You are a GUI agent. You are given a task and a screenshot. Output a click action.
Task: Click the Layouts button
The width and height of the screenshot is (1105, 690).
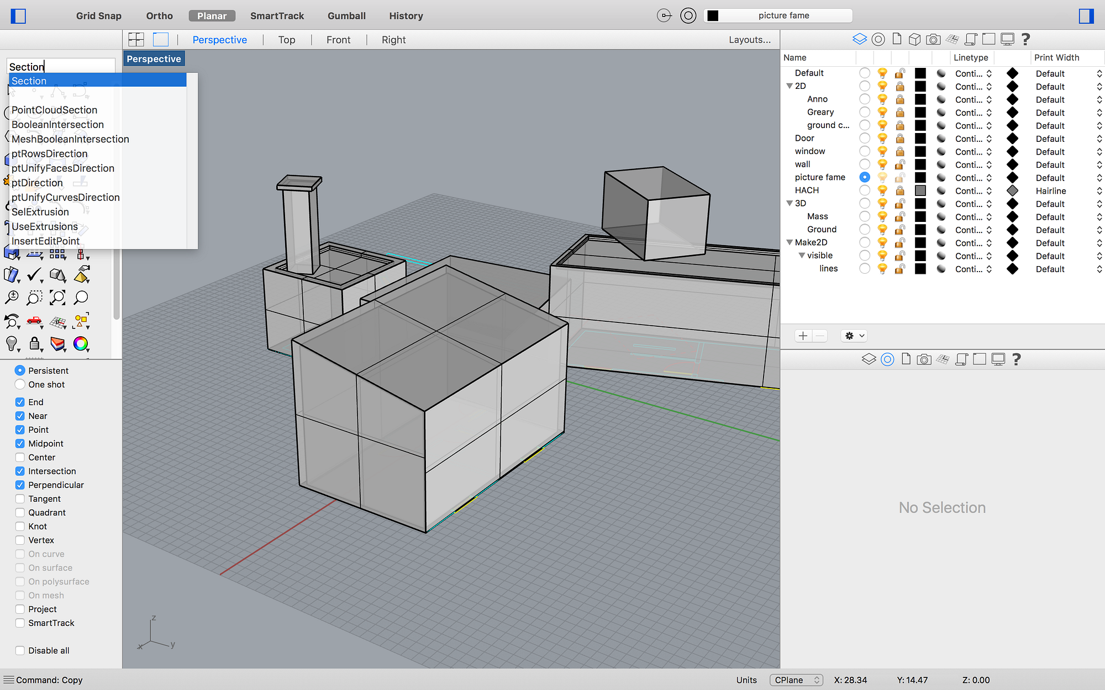(749, 39)
